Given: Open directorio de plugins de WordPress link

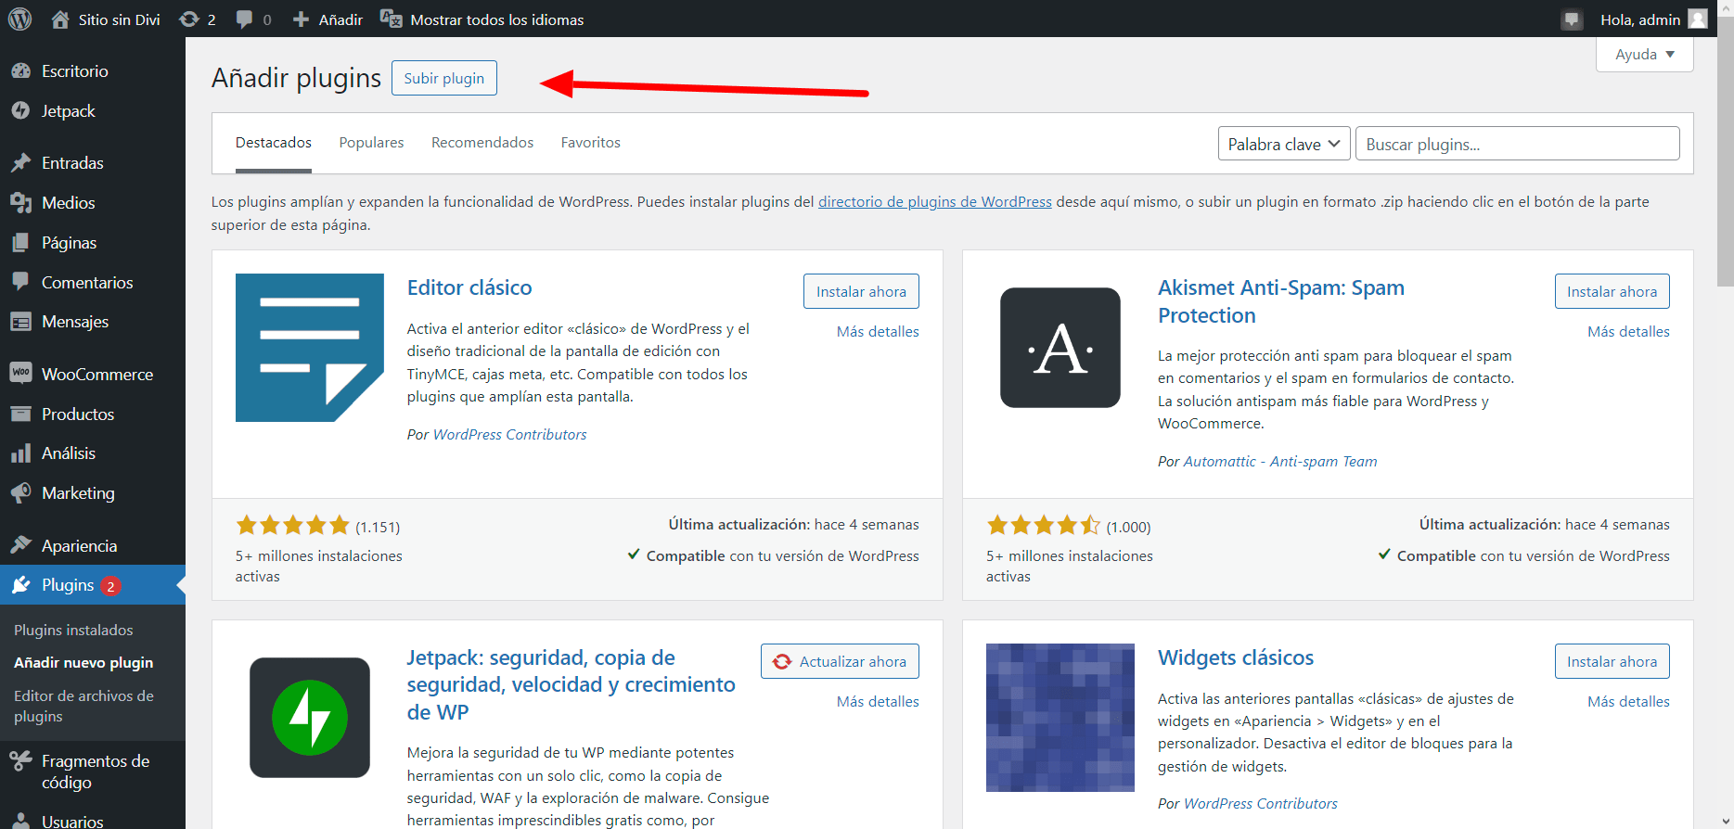Looking at the screenshot, I should 935,202.
